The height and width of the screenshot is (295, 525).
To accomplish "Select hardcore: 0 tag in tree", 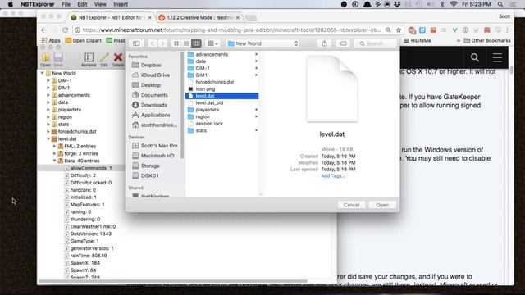I will [83, 190].
